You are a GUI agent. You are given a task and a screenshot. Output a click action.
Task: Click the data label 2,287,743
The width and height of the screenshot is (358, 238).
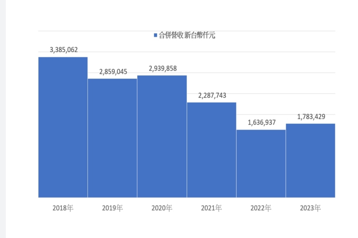point(212,95)
